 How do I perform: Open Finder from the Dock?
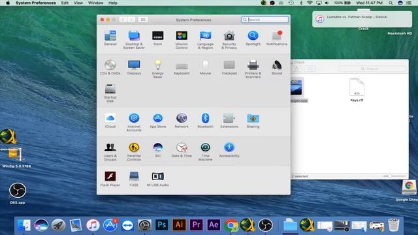pyautogui.click(x=24, y=225)
